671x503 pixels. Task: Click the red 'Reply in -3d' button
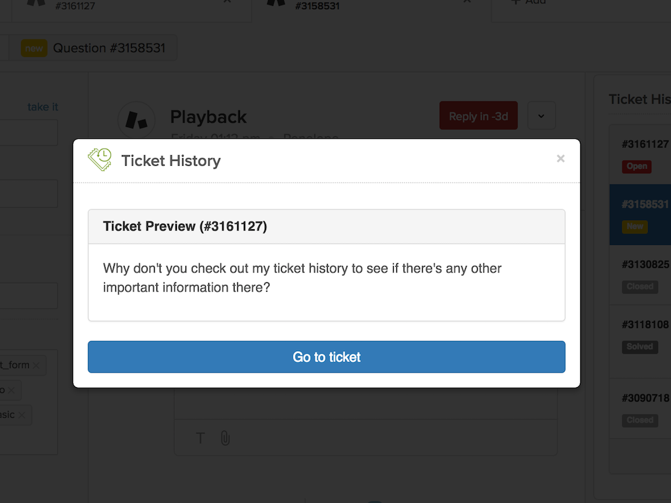coord(478,115)
